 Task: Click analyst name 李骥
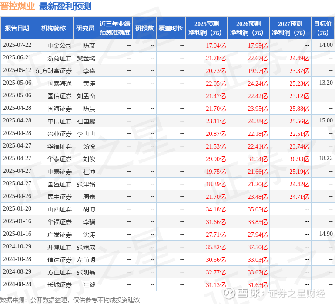pos(89,221)
